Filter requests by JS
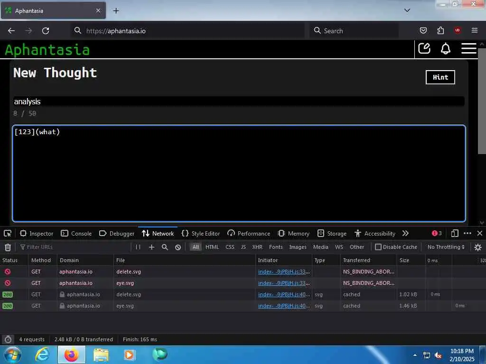The width and height of the screenshot is (486, 364). [x=243, y=247]
